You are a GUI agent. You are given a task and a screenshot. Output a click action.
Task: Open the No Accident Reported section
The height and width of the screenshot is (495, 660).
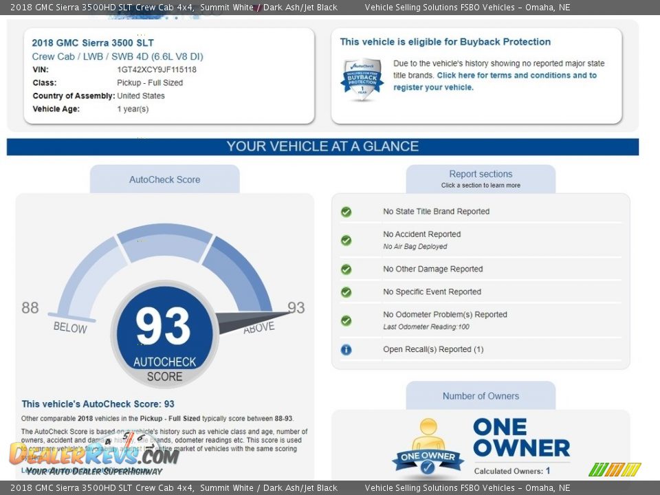pyautogui.click(x=481, y=240)
